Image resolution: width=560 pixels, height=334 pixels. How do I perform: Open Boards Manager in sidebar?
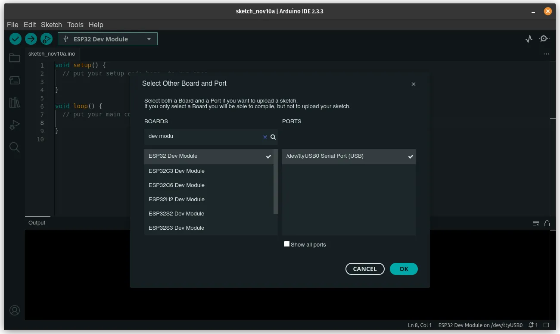(x=15, y=80)
